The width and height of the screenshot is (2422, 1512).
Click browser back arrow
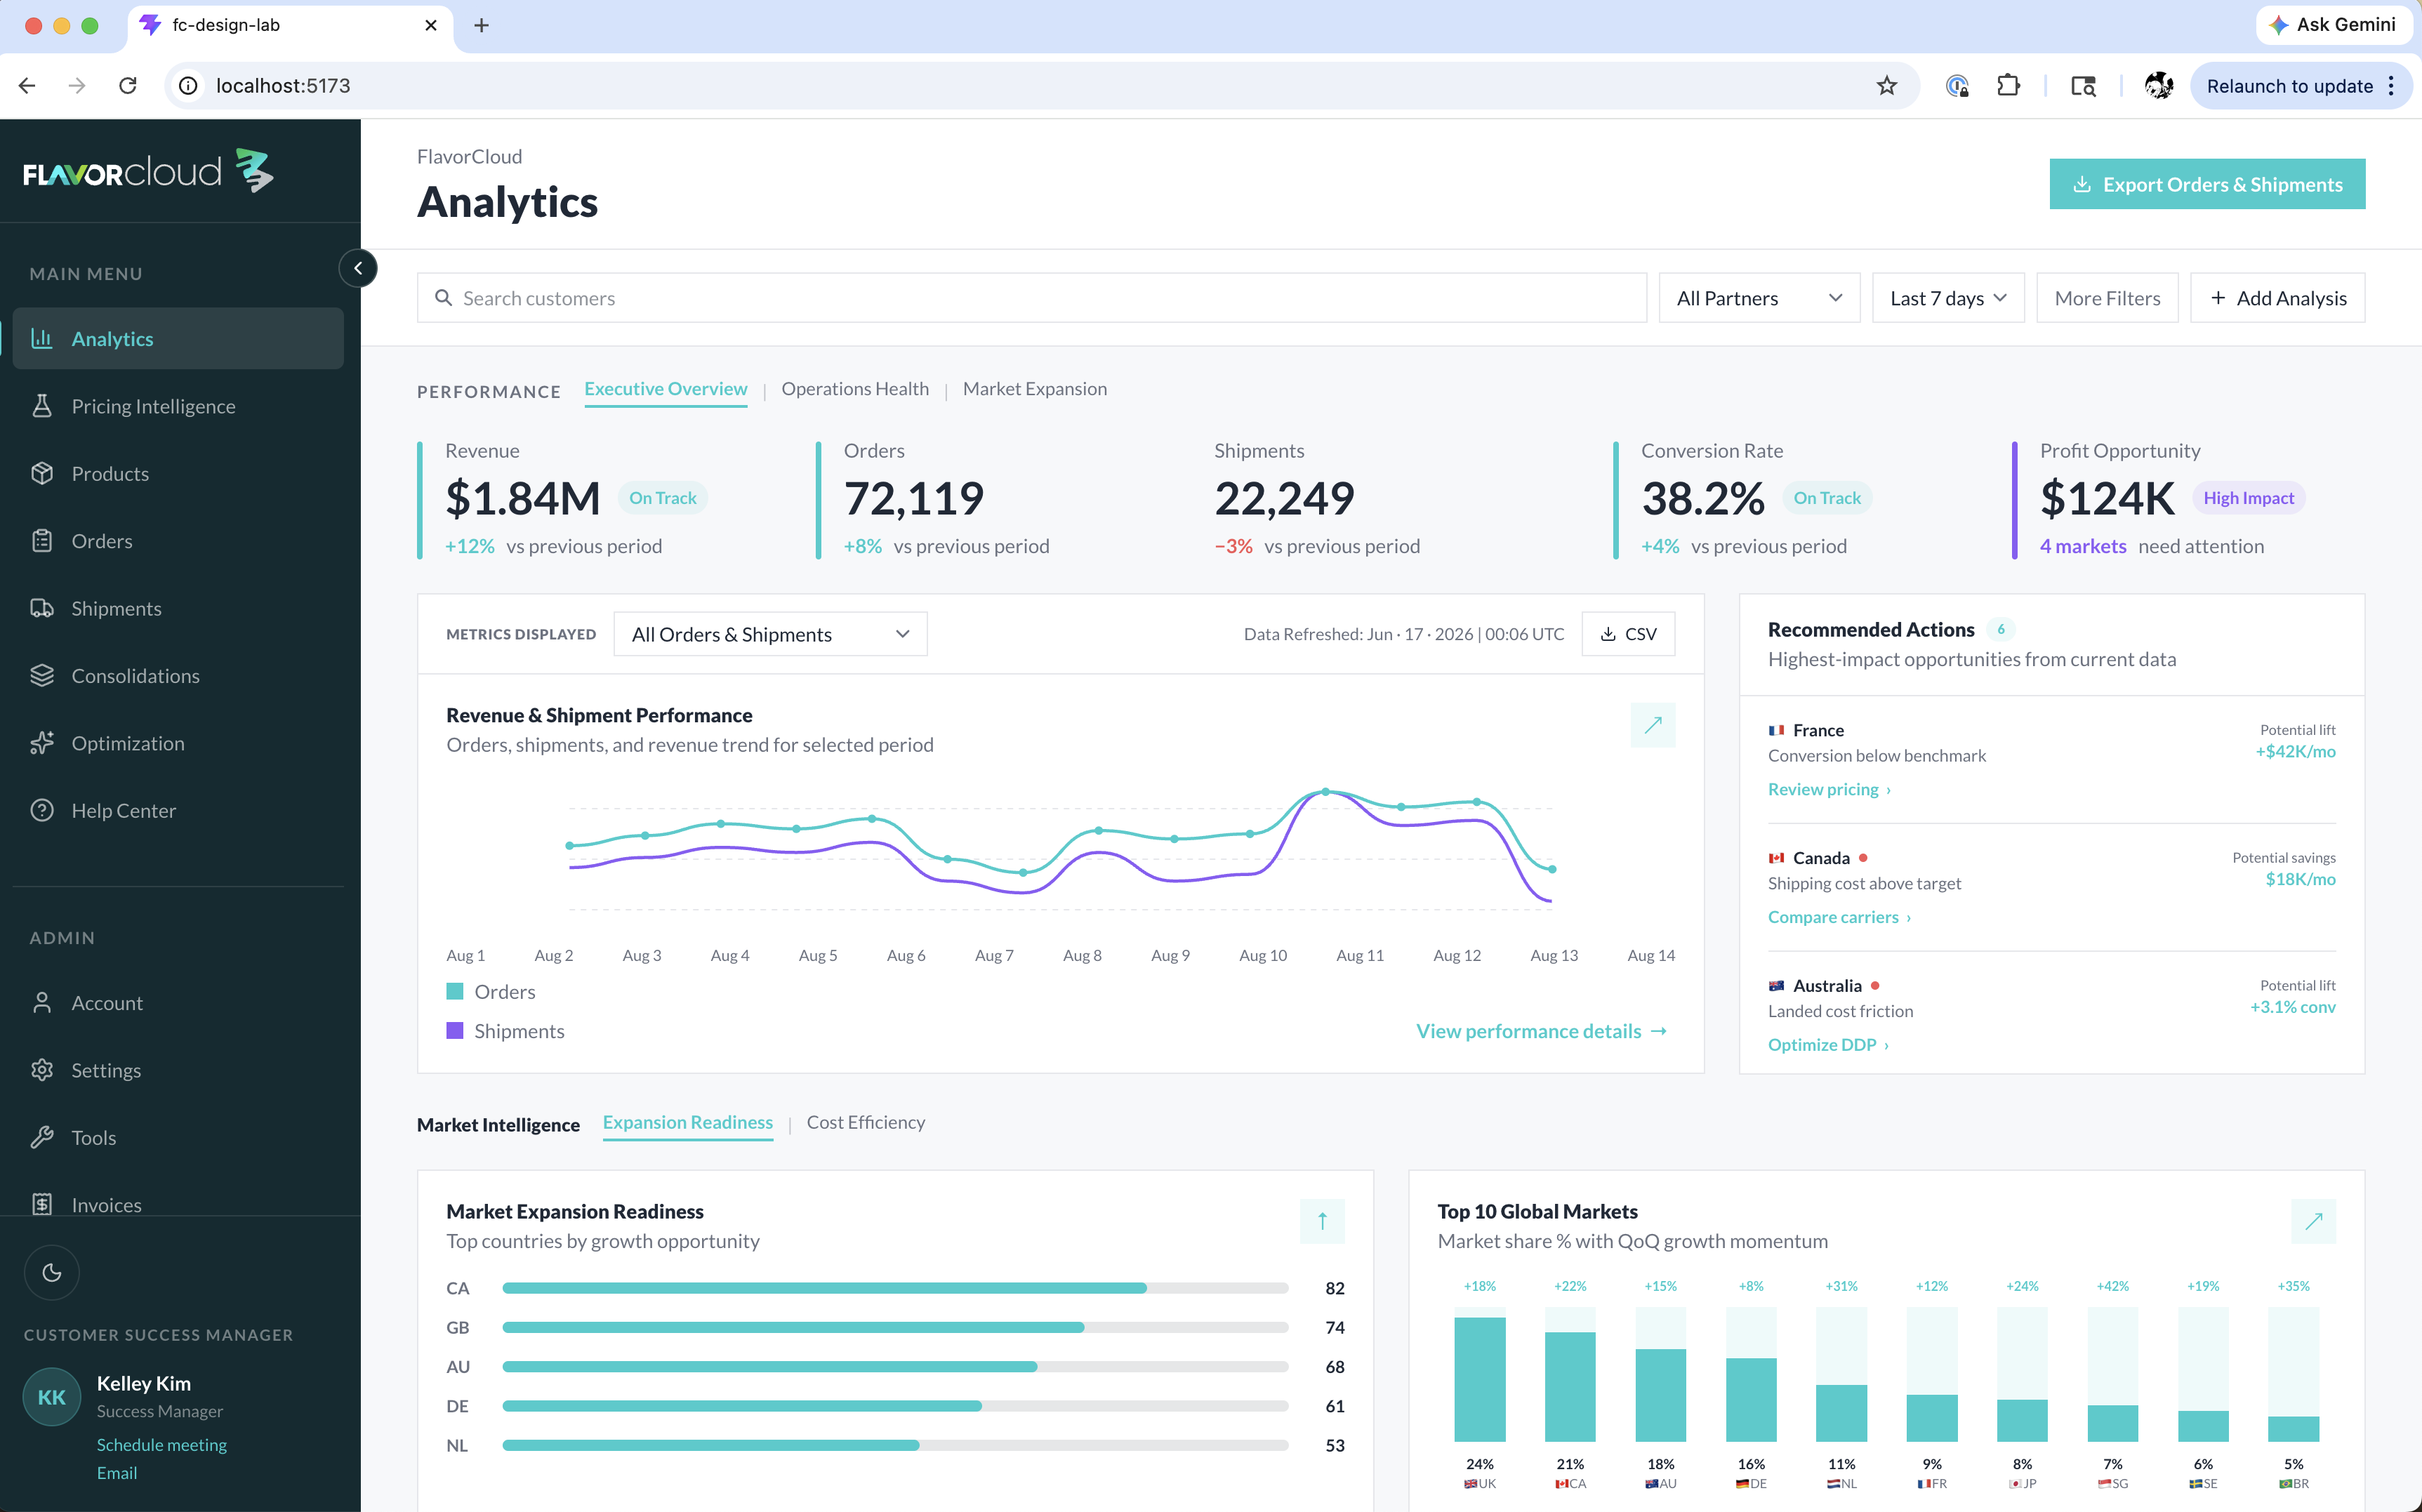pos(28,86)
